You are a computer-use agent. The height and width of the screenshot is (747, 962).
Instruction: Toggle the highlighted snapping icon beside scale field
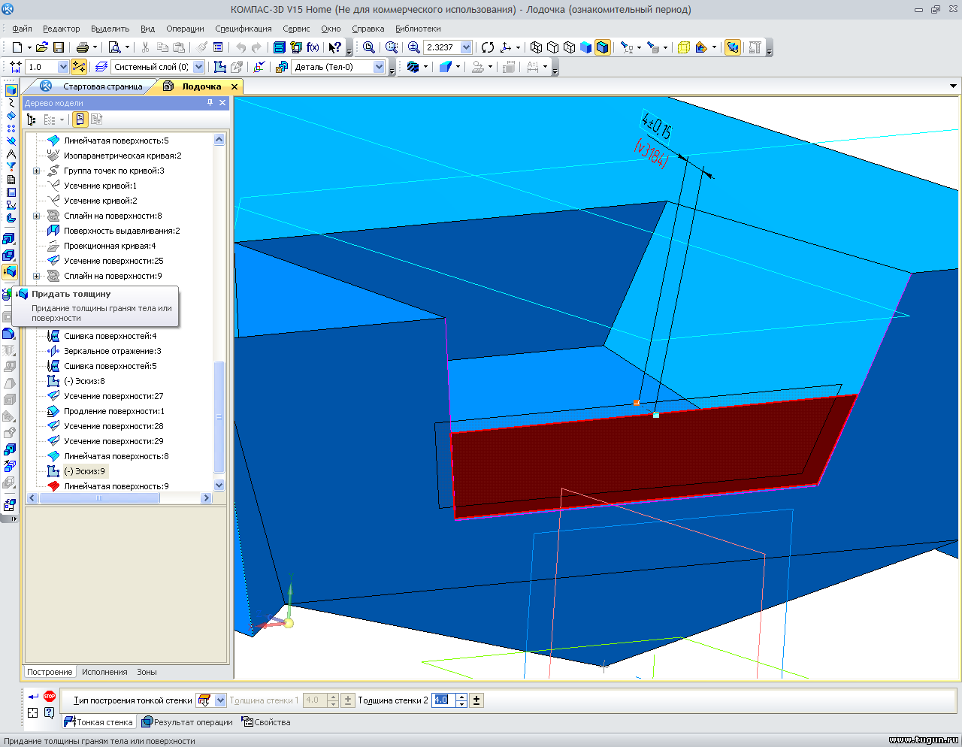click(x=79, y=67)
